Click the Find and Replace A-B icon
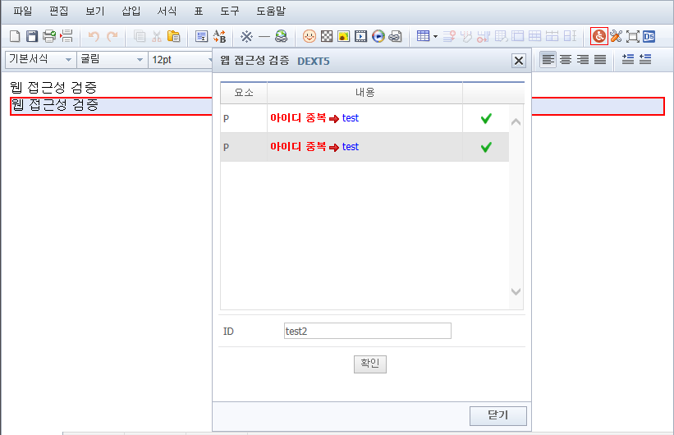674x435 pixels. pos(220,36)
